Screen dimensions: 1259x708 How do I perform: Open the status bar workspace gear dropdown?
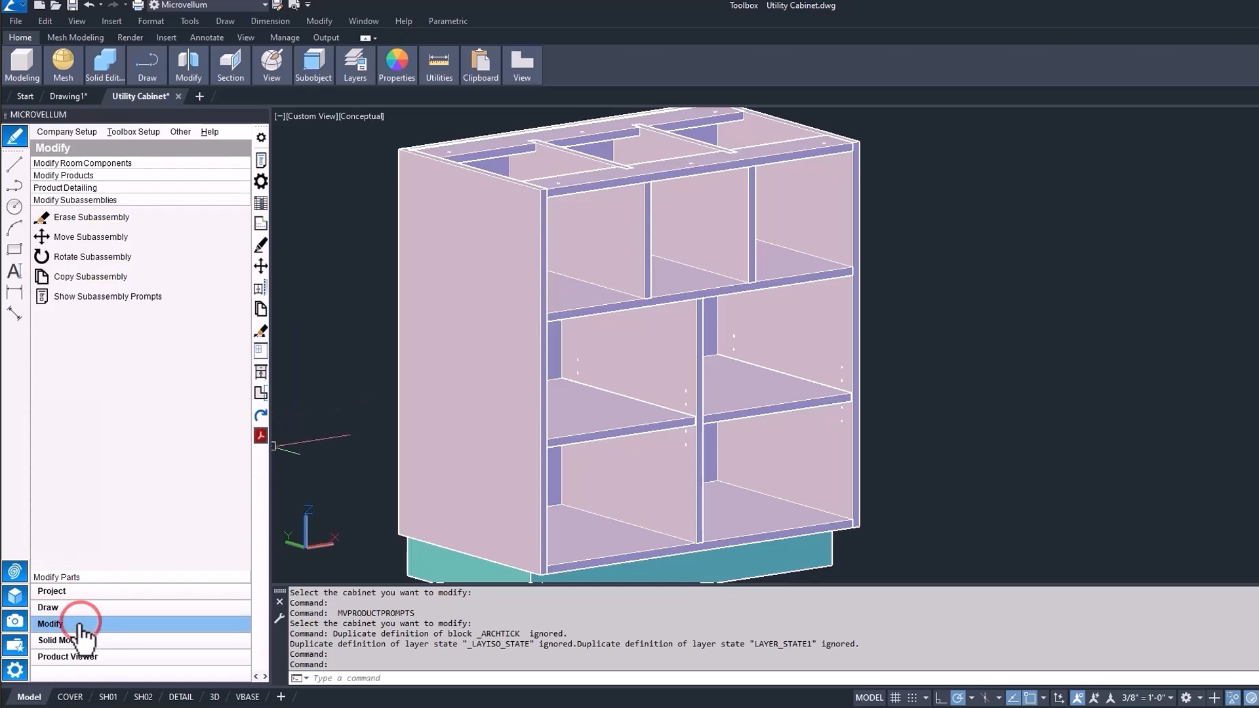pos(1200,698)
